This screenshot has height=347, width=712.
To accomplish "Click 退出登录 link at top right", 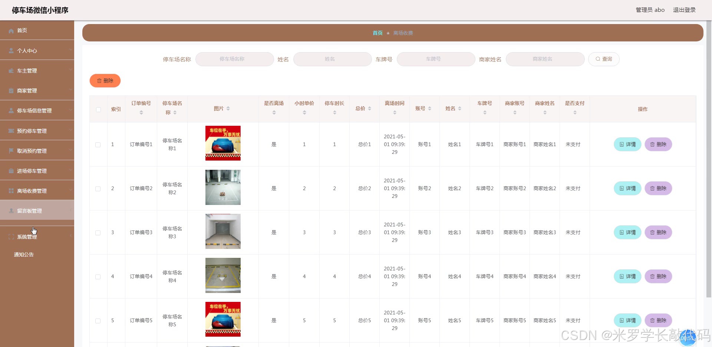I will pos(684,10).
